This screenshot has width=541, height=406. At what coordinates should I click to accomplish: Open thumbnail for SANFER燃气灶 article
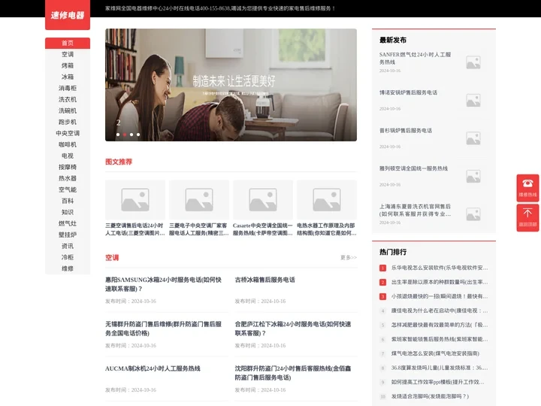(x=473, y=62)
